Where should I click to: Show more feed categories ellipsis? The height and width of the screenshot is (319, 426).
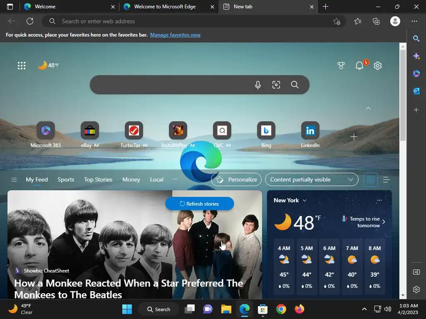click(175, 179)
